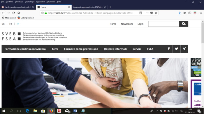Open the Segnalibri menu

click(x=40, y=2)
